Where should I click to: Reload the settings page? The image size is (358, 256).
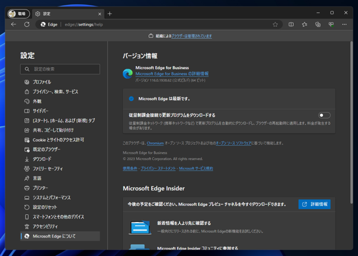[x=27, y=24]
